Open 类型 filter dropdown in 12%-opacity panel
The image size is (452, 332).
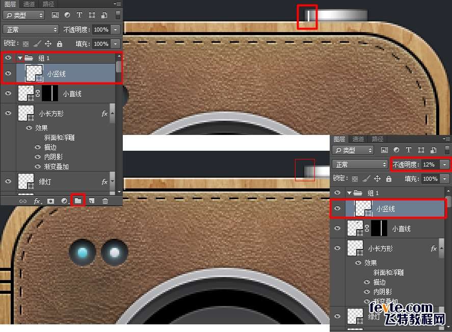[353, 150]
